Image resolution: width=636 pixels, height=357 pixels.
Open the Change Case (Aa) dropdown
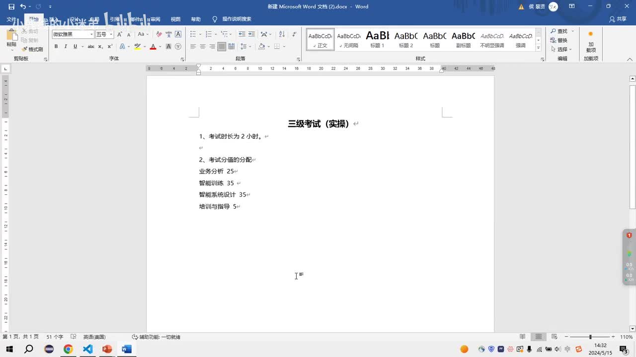tap(143, 34)
